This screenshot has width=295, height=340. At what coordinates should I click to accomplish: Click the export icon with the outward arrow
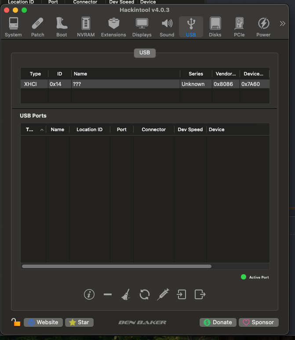[200, 294]
